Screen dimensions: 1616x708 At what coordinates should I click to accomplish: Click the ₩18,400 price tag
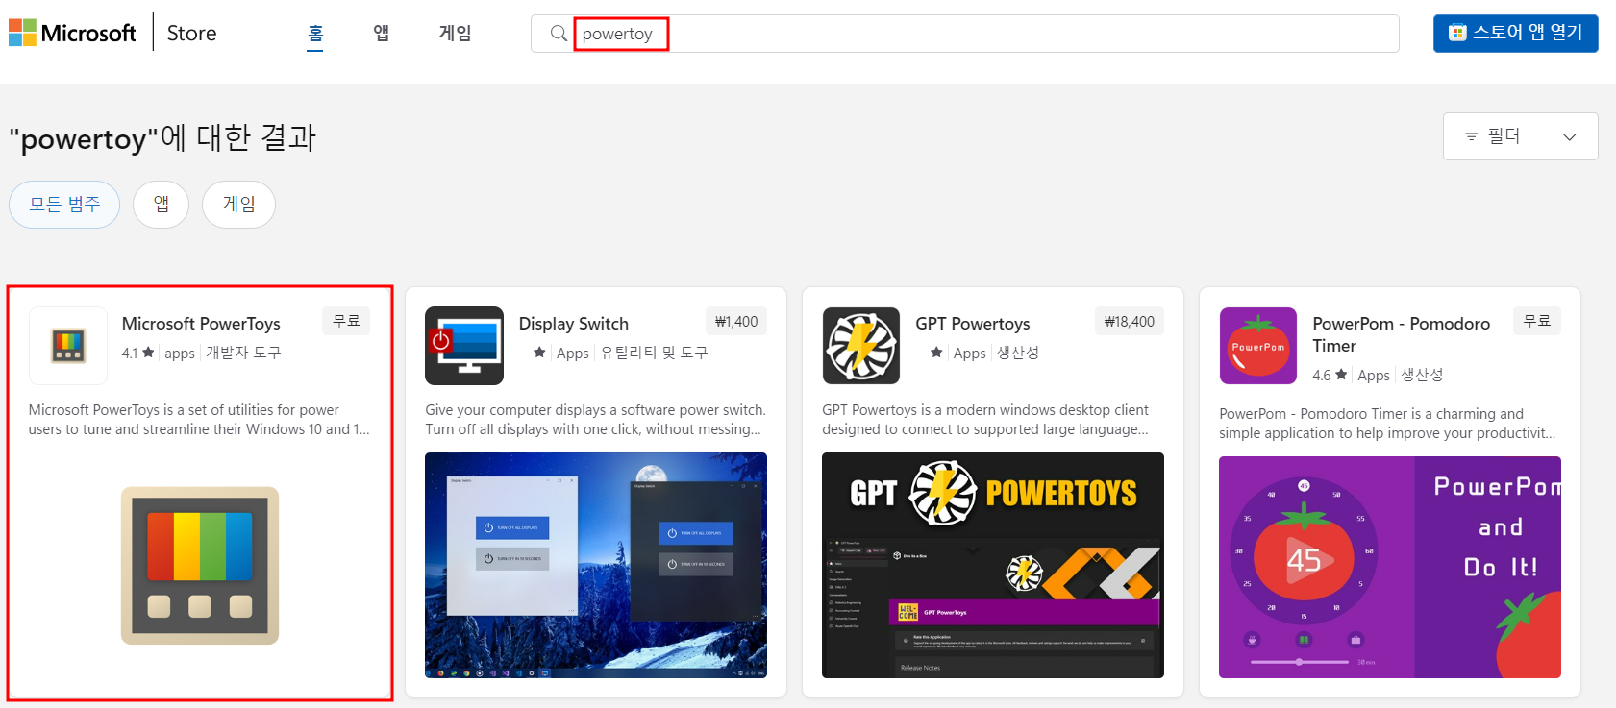[1130, 322]
